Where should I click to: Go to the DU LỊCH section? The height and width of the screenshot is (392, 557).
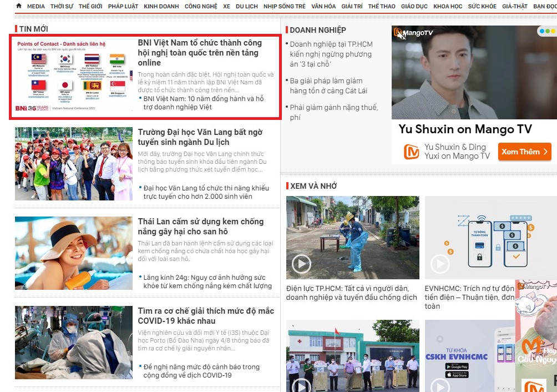click(246, 6)
